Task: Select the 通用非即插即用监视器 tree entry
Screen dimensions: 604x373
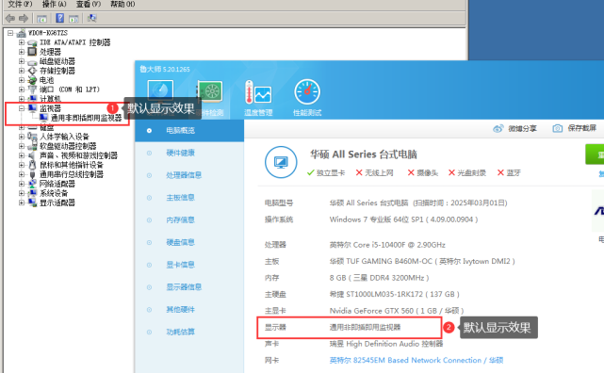Action: point(86,118)
